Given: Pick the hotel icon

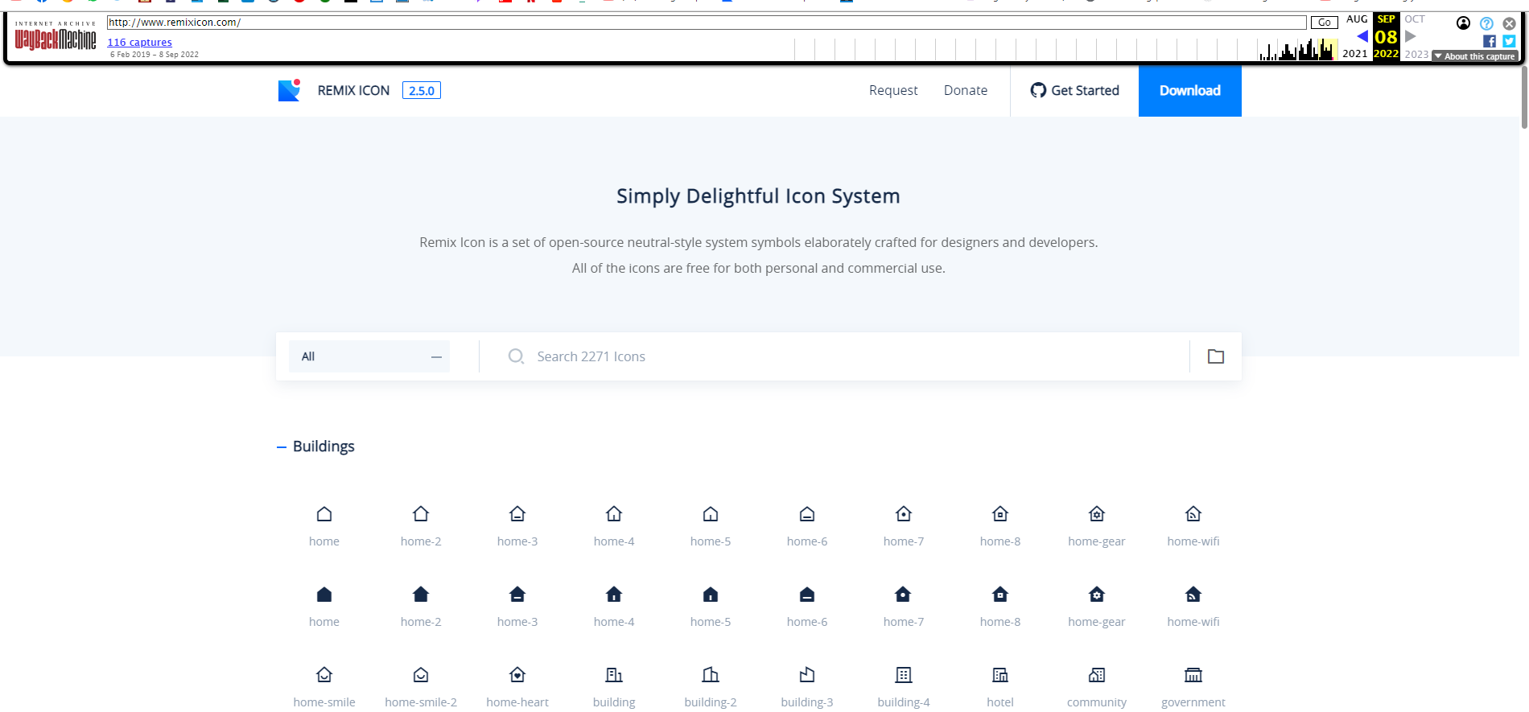Looking at the screenshot, I should point(1000,675).
